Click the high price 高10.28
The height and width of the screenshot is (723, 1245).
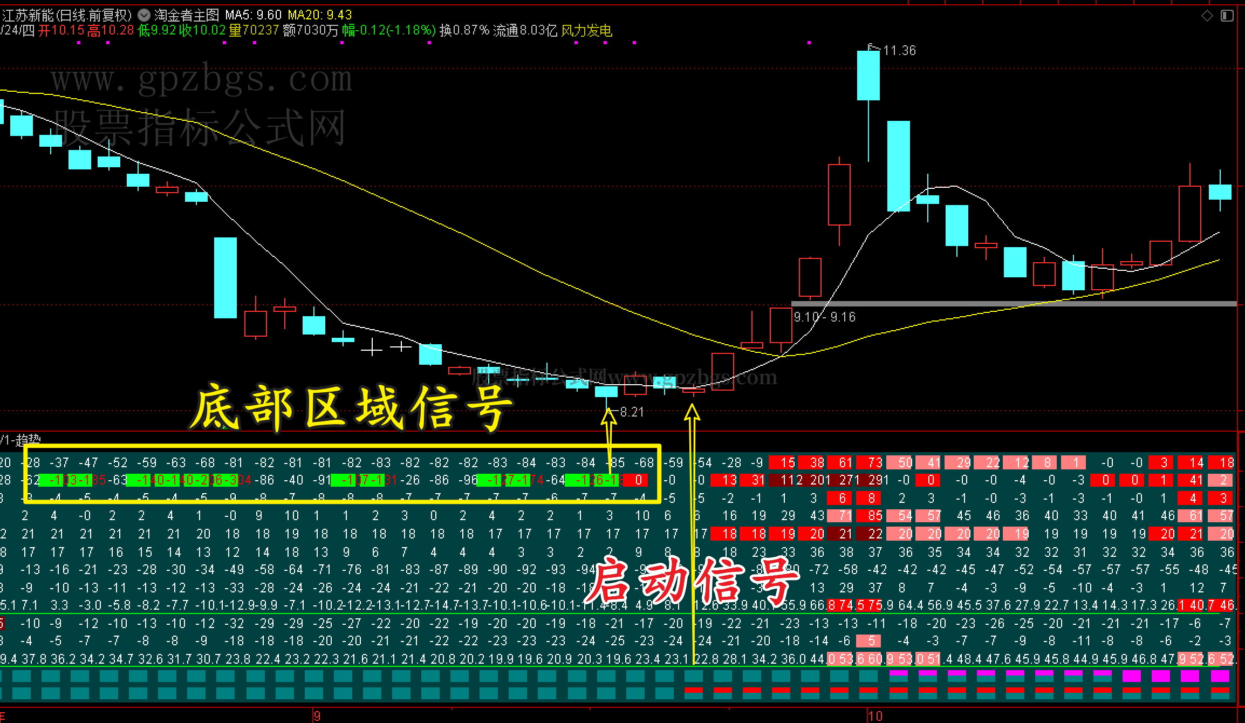pos(111,30)
